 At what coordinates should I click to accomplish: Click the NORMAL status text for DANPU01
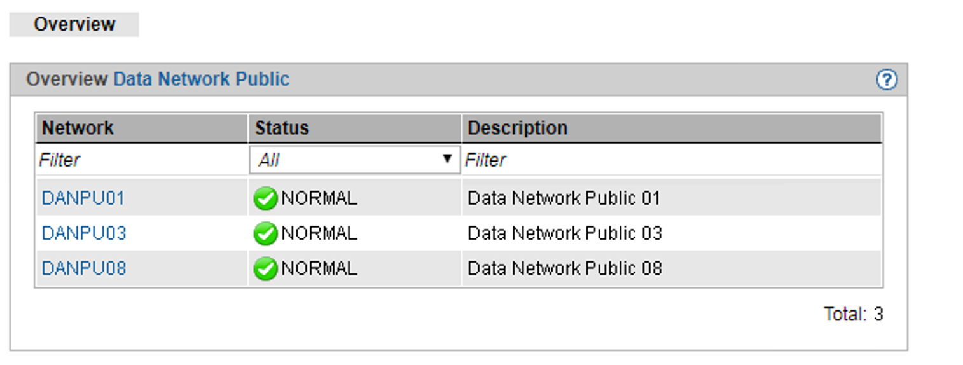(x=319, y=198)
